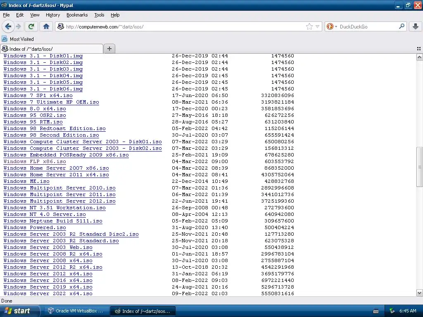
Task: Click the search magnifier icon
Action: point(402,26)
